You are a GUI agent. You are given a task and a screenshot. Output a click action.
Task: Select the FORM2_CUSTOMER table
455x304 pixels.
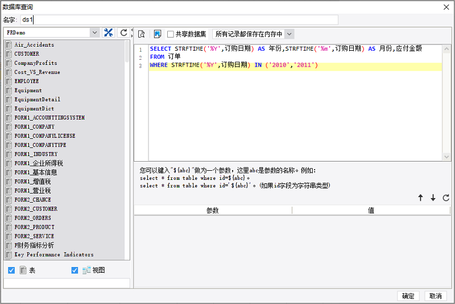tap(36, 209)
